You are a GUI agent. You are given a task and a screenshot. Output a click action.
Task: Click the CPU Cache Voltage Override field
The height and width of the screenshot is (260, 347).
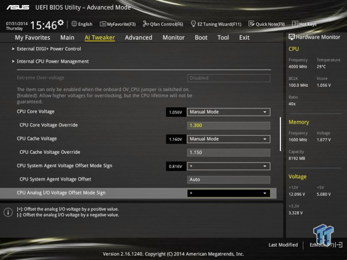[228, 153]
